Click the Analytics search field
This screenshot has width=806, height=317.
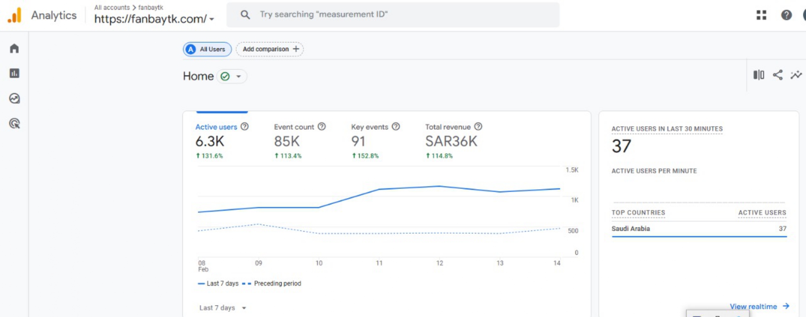tap(393, 15)
